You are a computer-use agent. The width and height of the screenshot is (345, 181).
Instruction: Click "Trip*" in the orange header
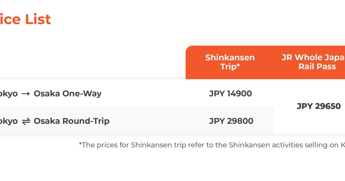pos(230,67)
